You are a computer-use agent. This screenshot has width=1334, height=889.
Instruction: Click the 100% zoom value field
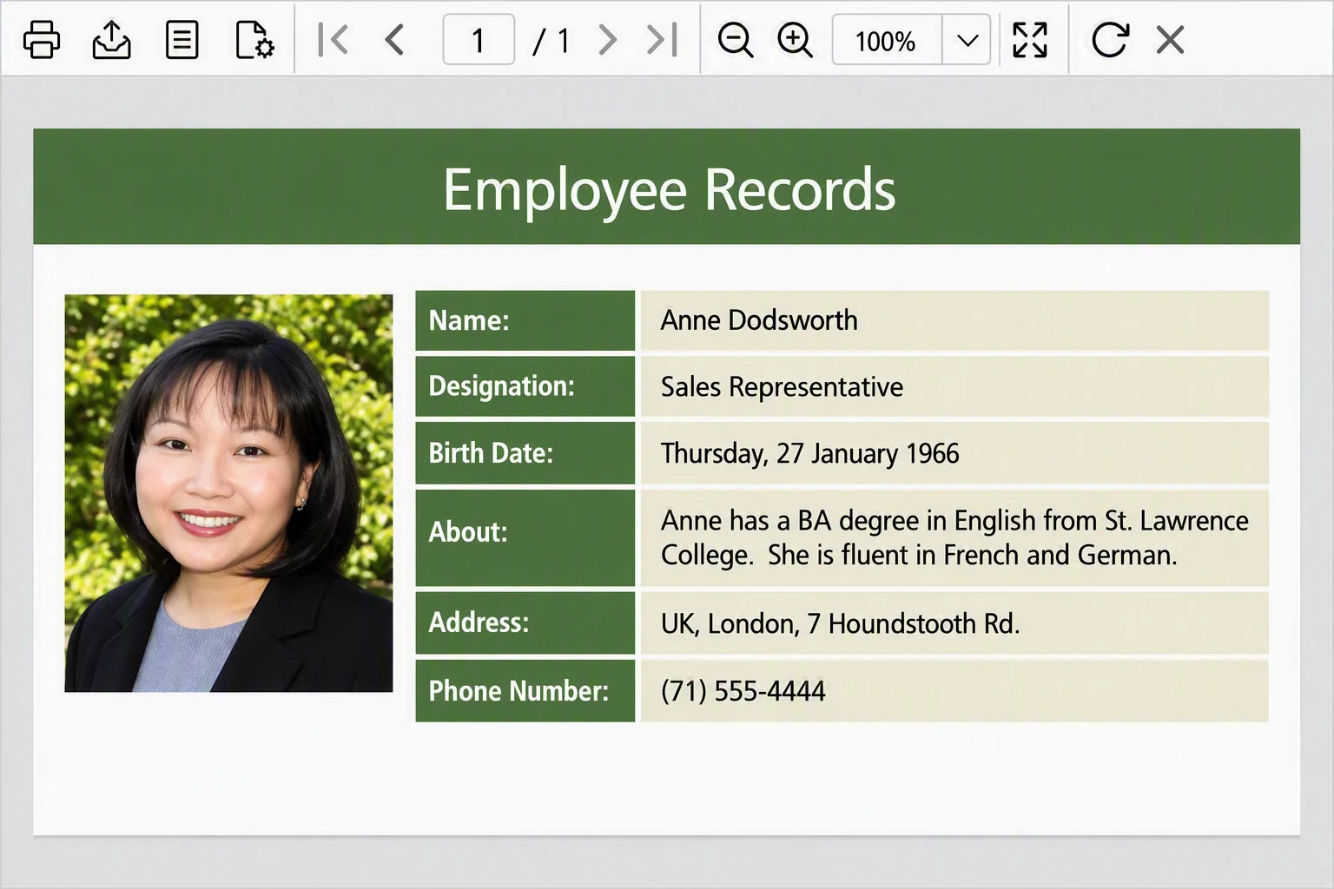pyautogui.click(x=887, y=40)
